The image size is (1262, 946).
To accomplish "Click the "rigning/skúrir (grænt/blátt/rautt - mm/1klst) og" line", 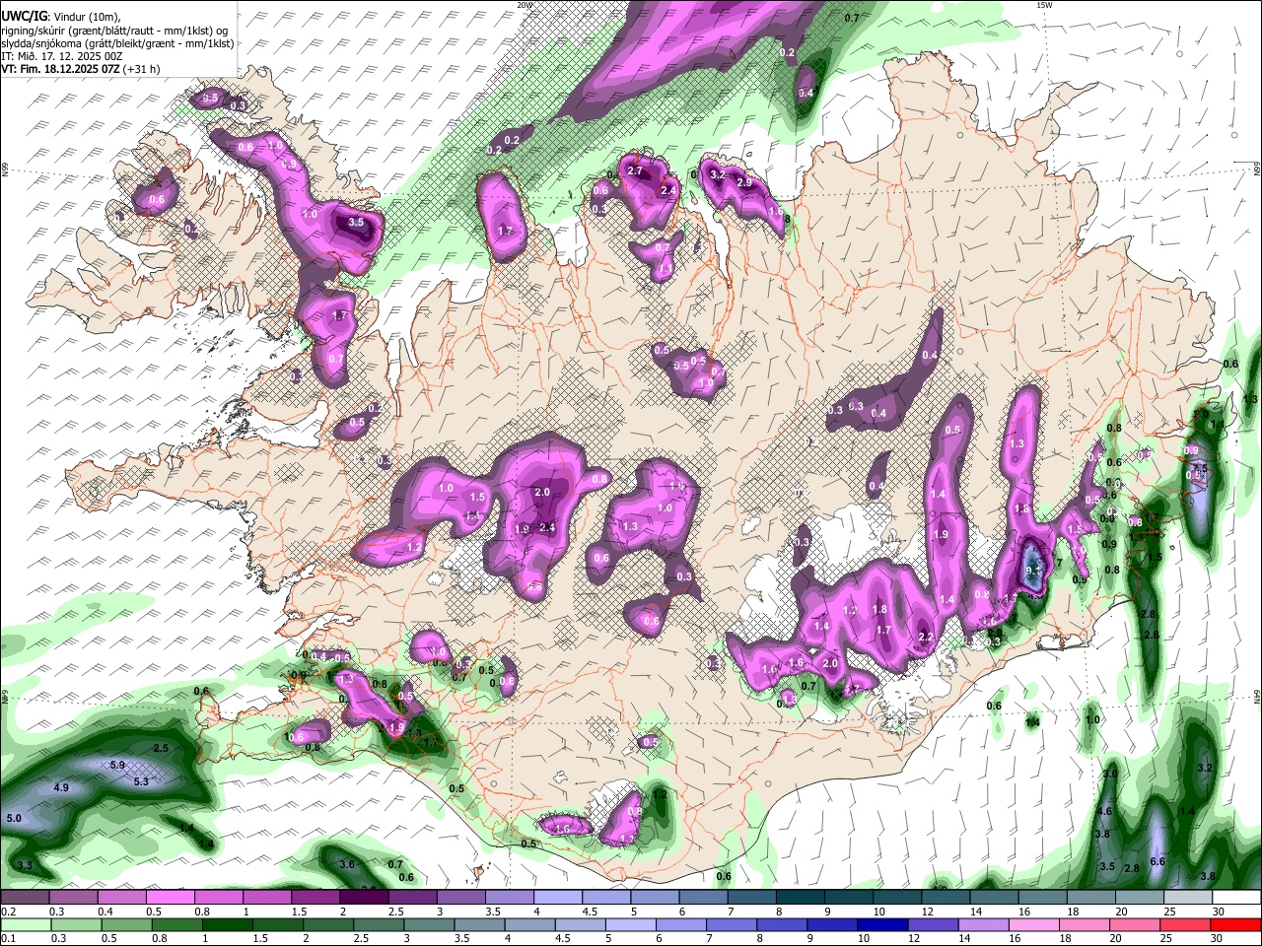I will click(x=114, y=31).
